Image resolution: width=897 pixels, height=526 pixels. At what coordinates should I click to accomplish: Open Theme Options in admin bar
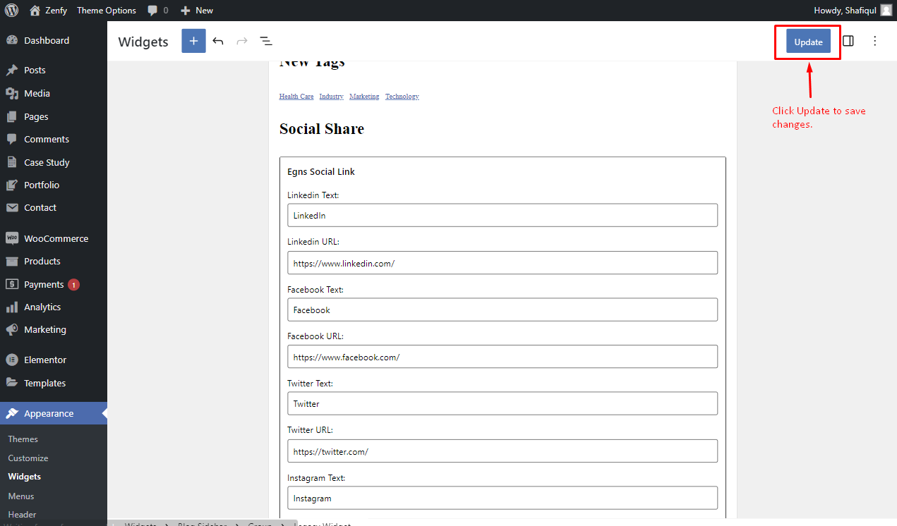pos(107,11)
